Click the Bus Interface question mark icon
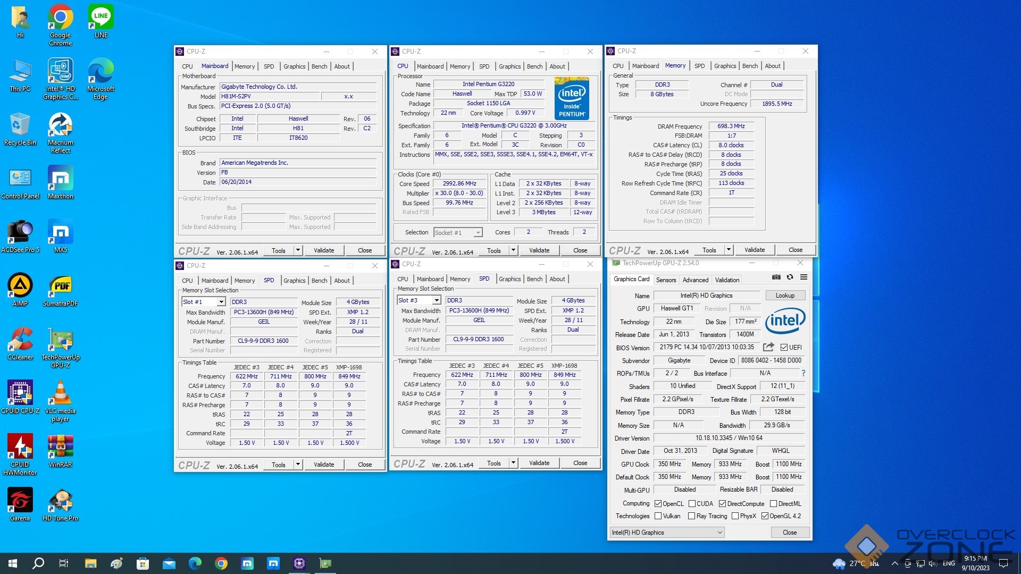1021x574 pixels. [803, 373]
